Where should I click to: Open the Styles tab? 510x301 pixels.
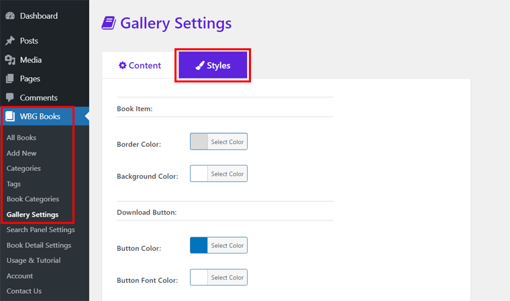[x=213, y=66]
